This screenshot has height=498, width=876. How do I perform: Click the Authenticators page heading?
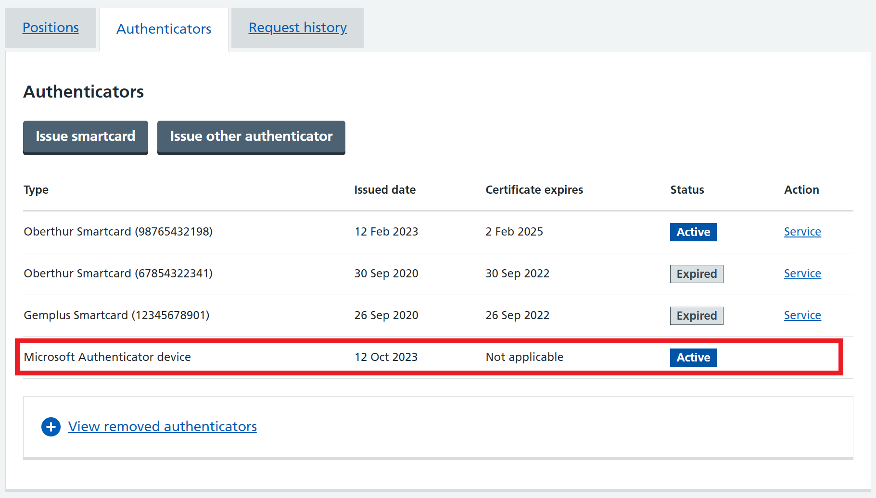point(84,92)
